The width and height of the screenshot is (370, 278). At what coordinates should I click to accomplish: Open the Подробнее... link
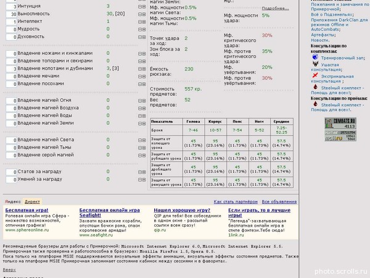(x=275, y=8)
